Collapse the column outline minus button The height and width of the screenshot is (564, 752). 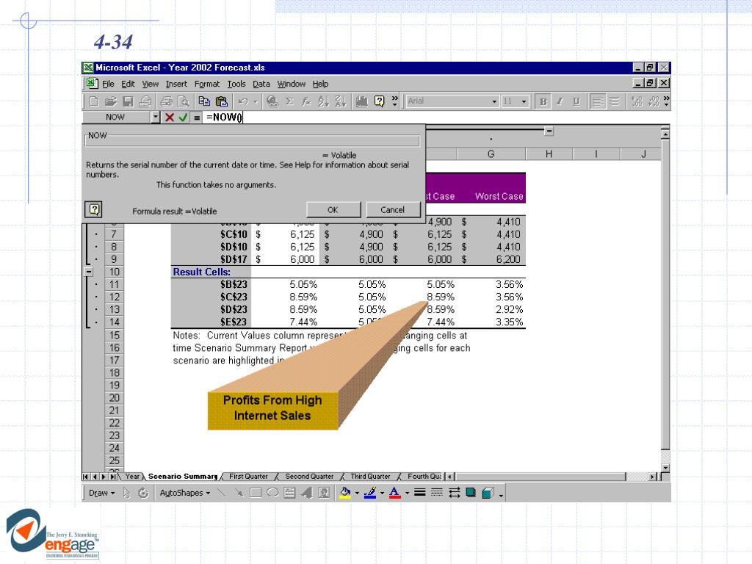[549, 131]
